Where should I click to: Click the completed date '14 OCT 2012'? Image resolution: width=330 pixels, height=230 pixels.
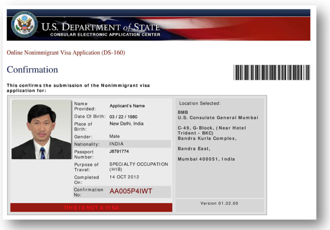[124, 177]
